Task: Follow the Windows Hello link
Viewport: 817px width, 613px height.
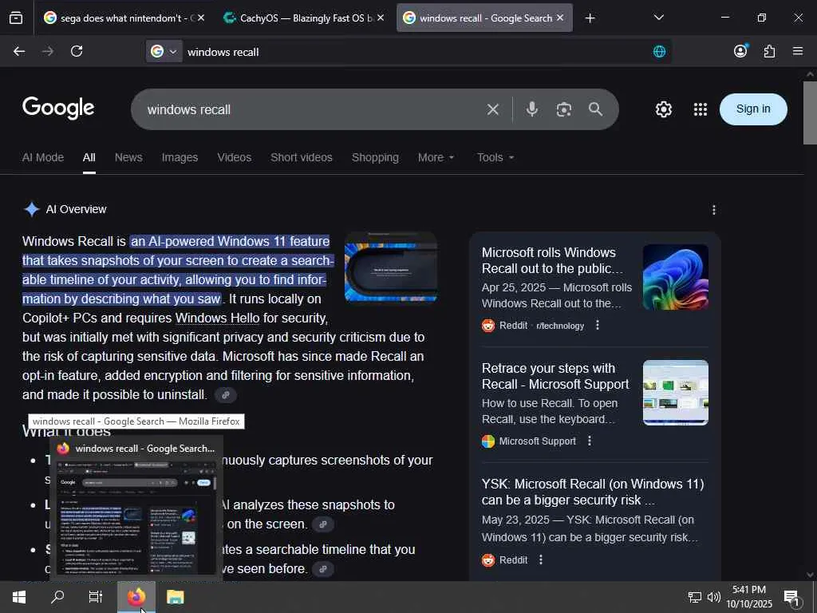Action: pyautogui.click(x=217, y=318)
